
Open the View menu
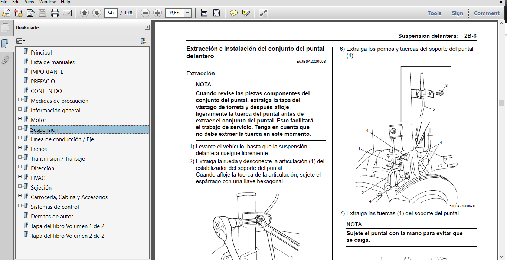click(x=29, y=2)
